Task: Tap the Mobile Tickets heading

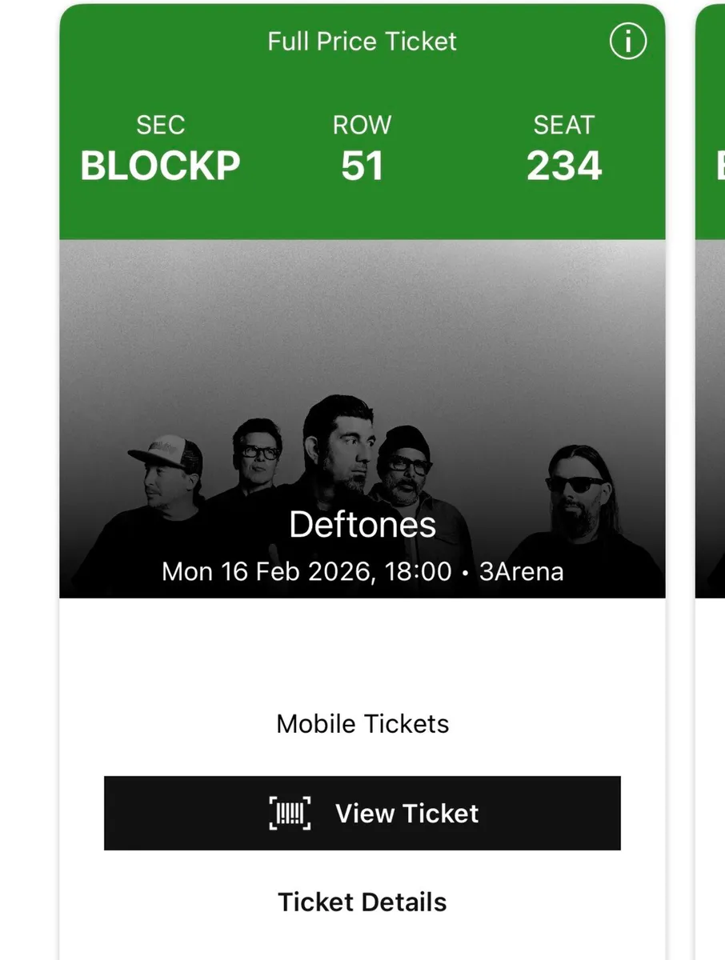Action: 362,723
